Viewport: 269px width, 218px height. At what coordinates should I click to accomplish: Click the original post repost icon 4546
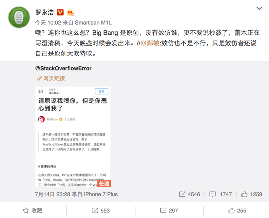[x=189, y=194]
